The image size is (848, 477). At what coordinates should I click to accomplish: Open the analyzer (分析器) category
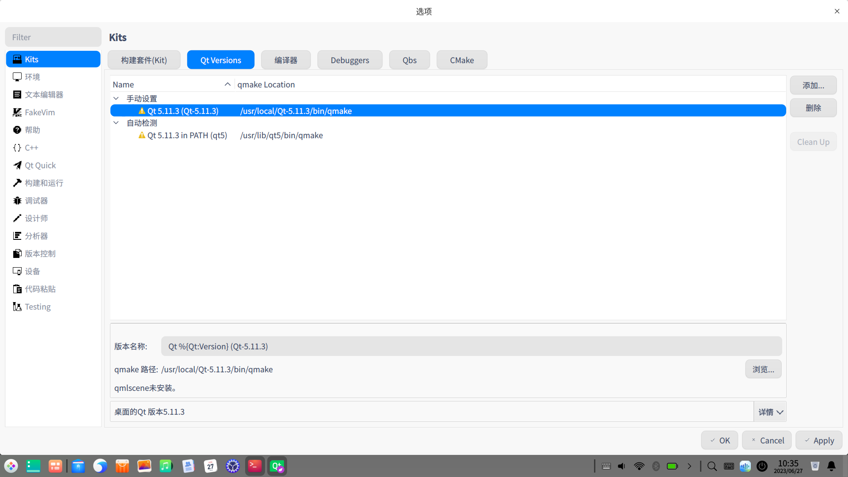tap(36, 236)
